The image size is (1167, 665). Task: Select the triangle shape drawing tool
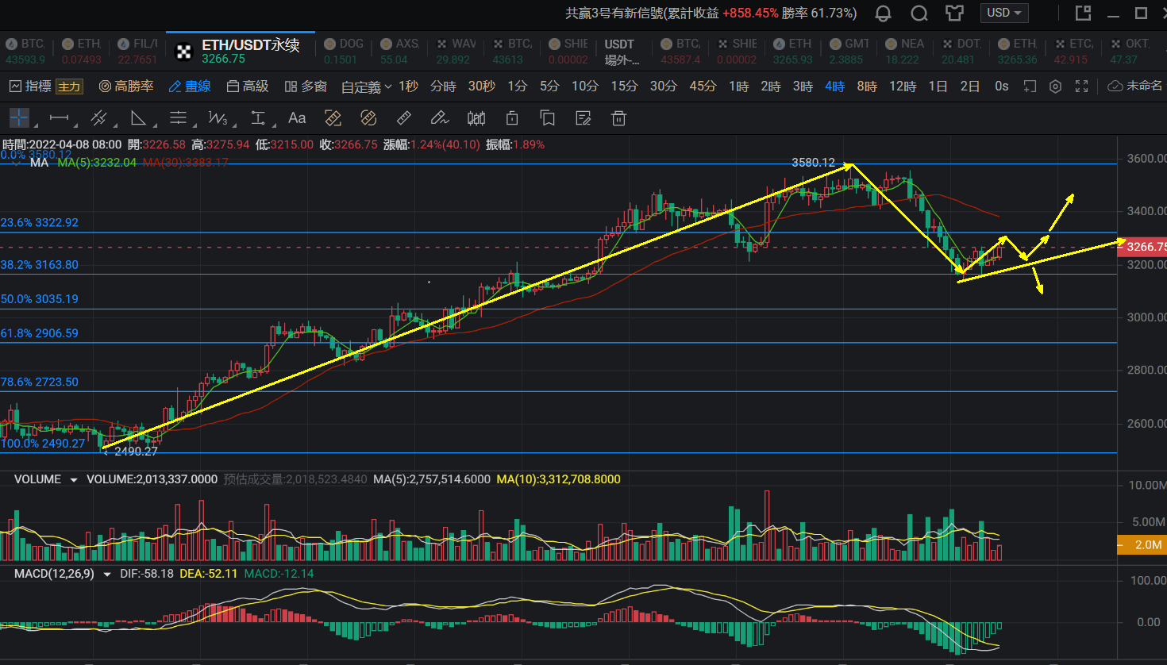tap(138, 118)
